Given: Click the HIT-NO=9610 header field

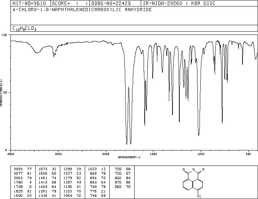Looking at the screenshot, I should (29, 3).
